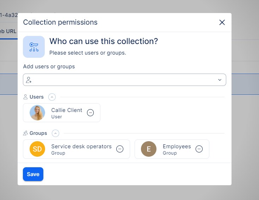Collapse the Groups section
Screen dimensions: 259x200
[55, 133]
